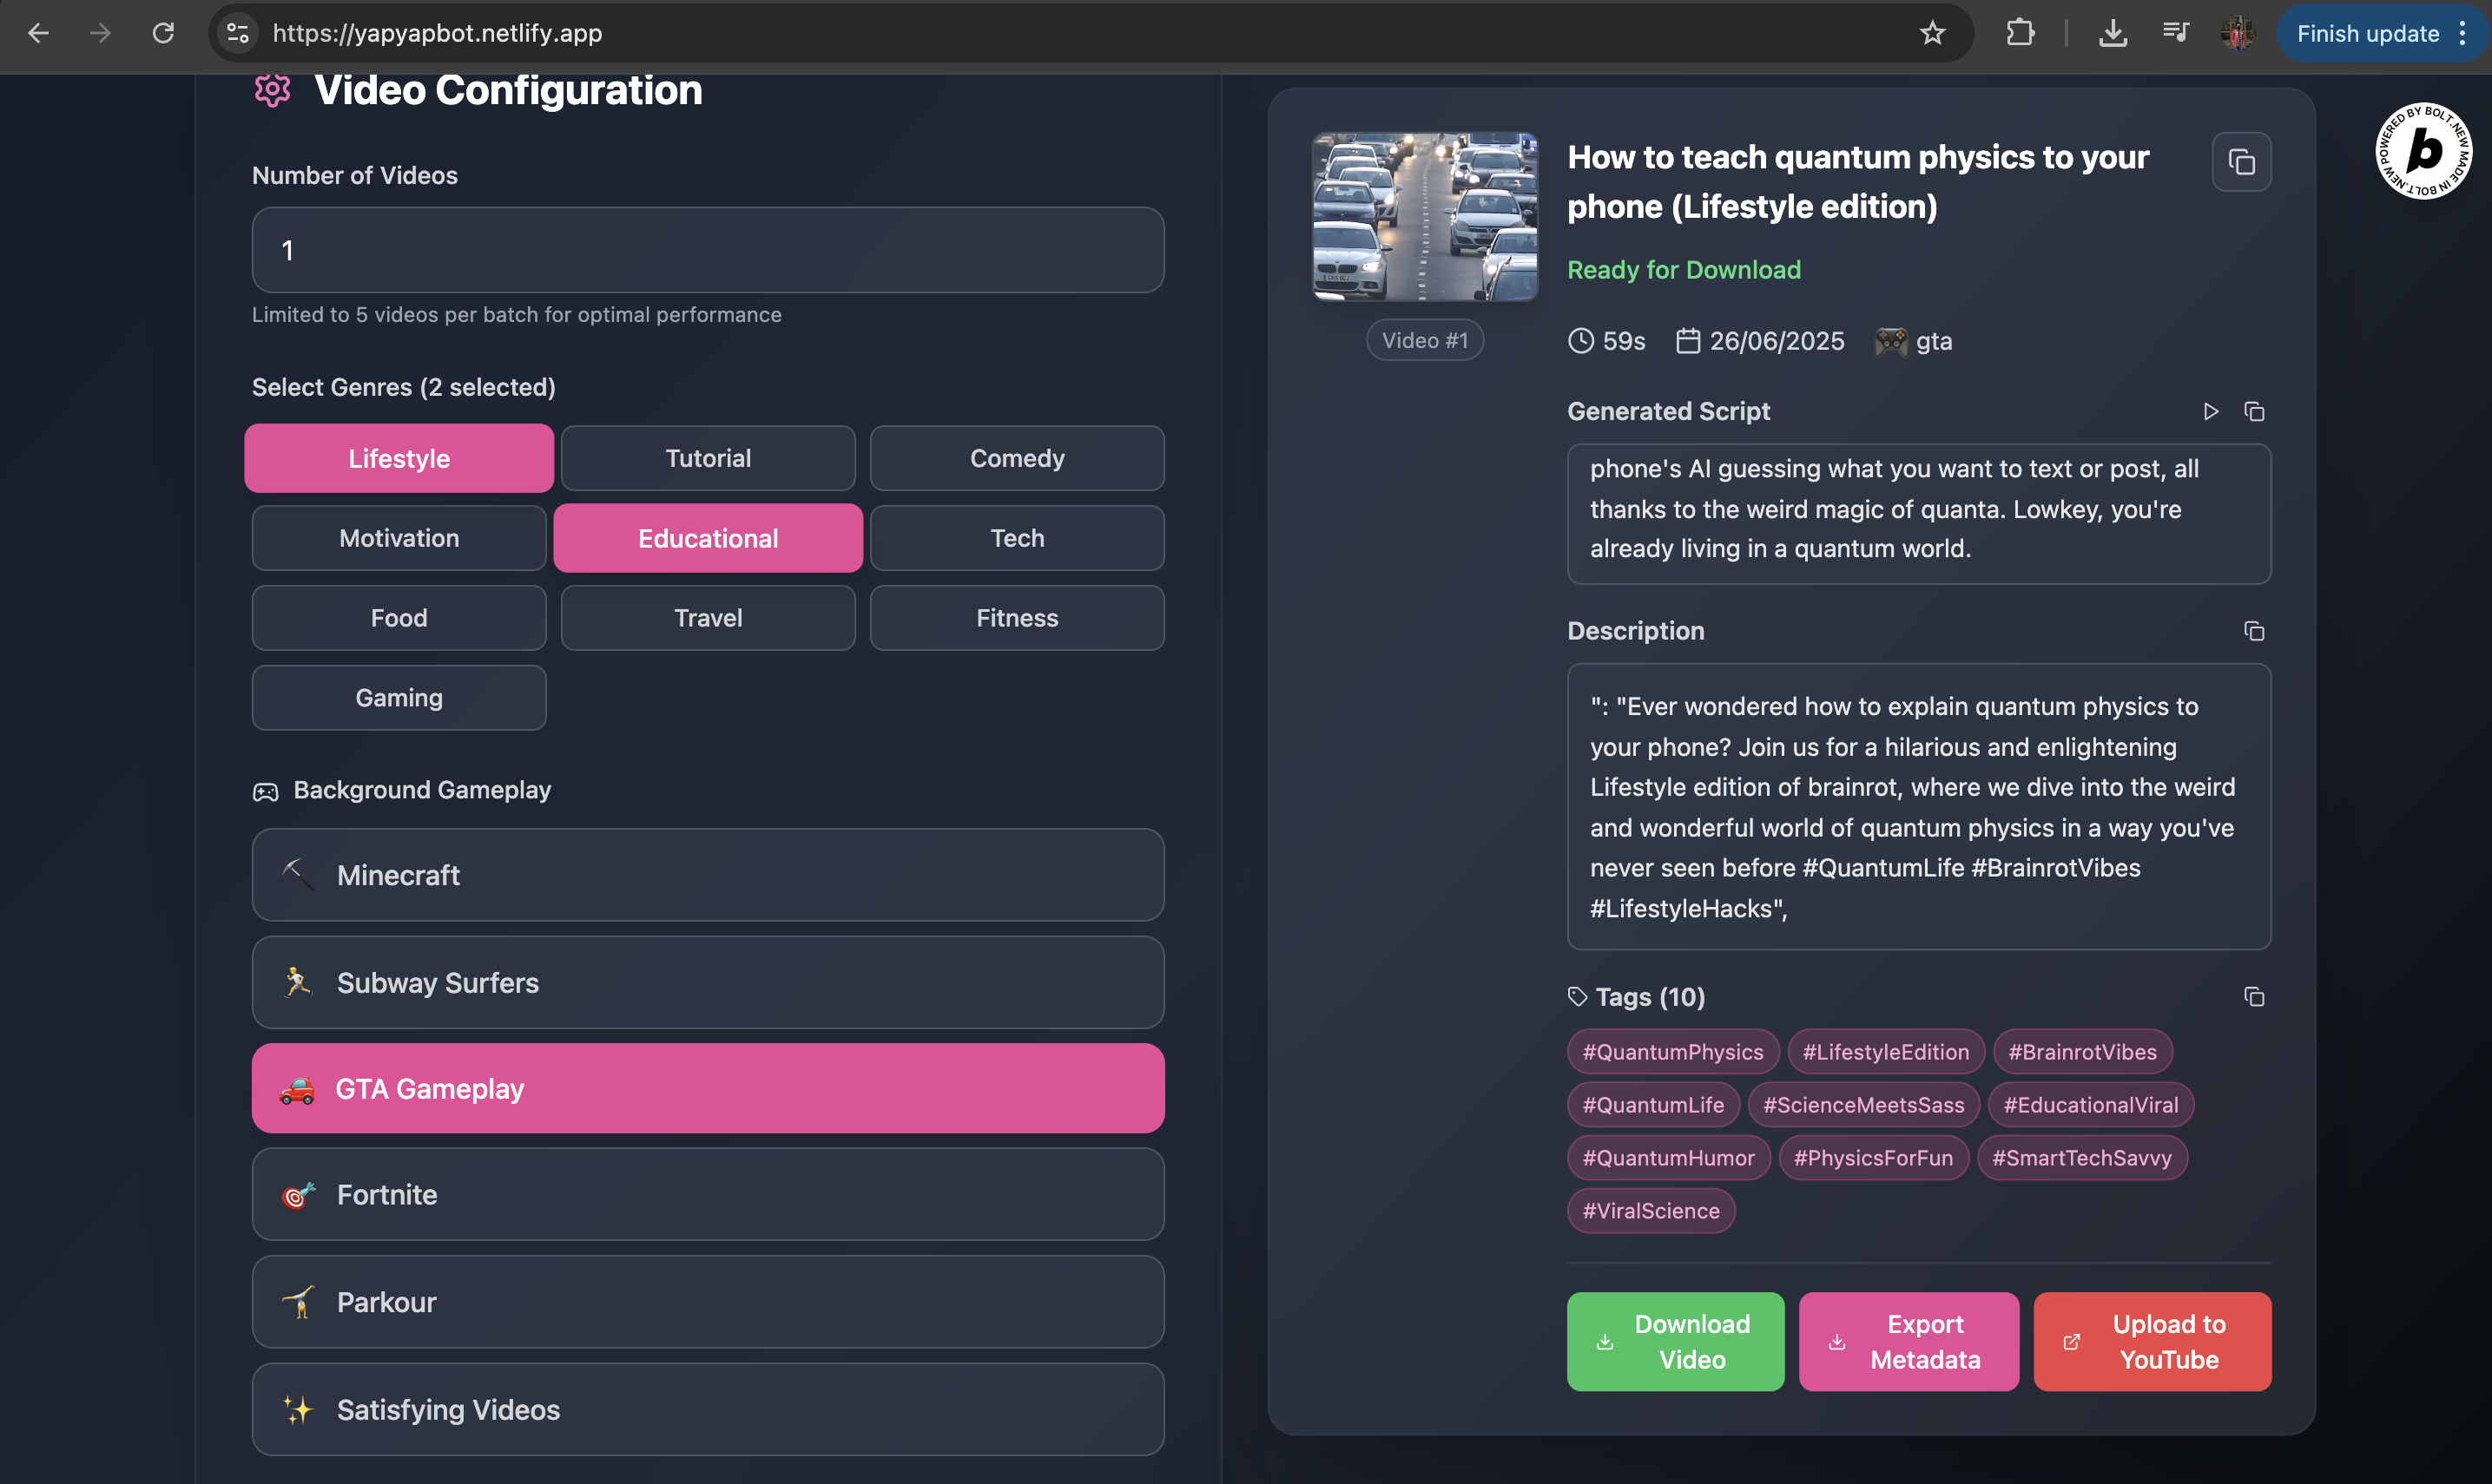Toggle off the Educational genre

point(708,539)
